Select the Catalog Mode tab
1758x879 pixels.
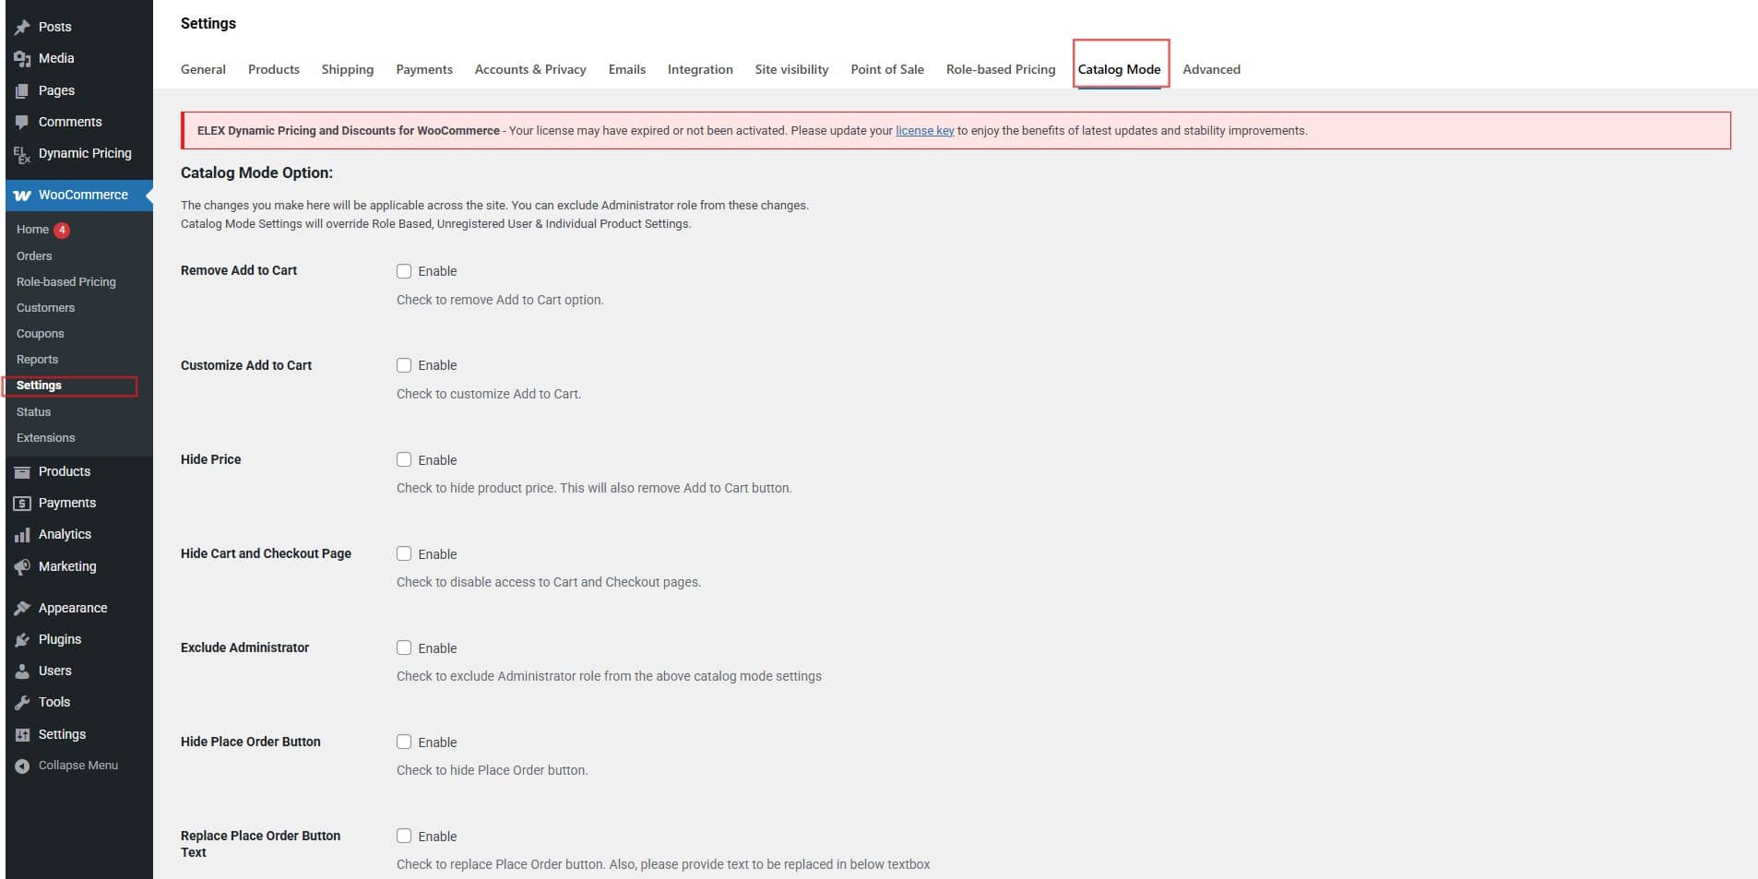pos(1119,69)
